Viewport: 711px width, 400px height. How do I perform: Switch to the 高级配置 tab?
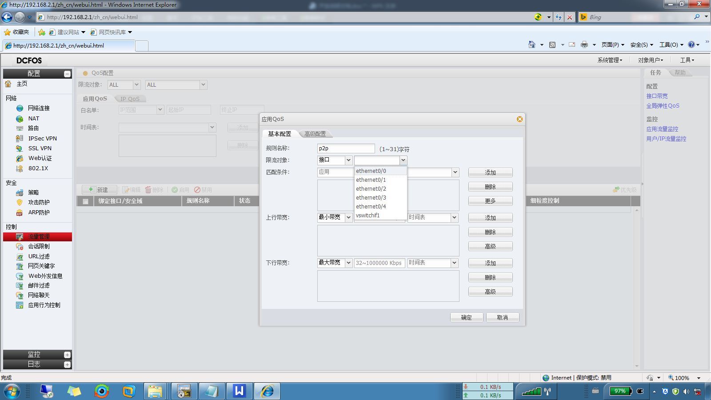click(315, 134)
